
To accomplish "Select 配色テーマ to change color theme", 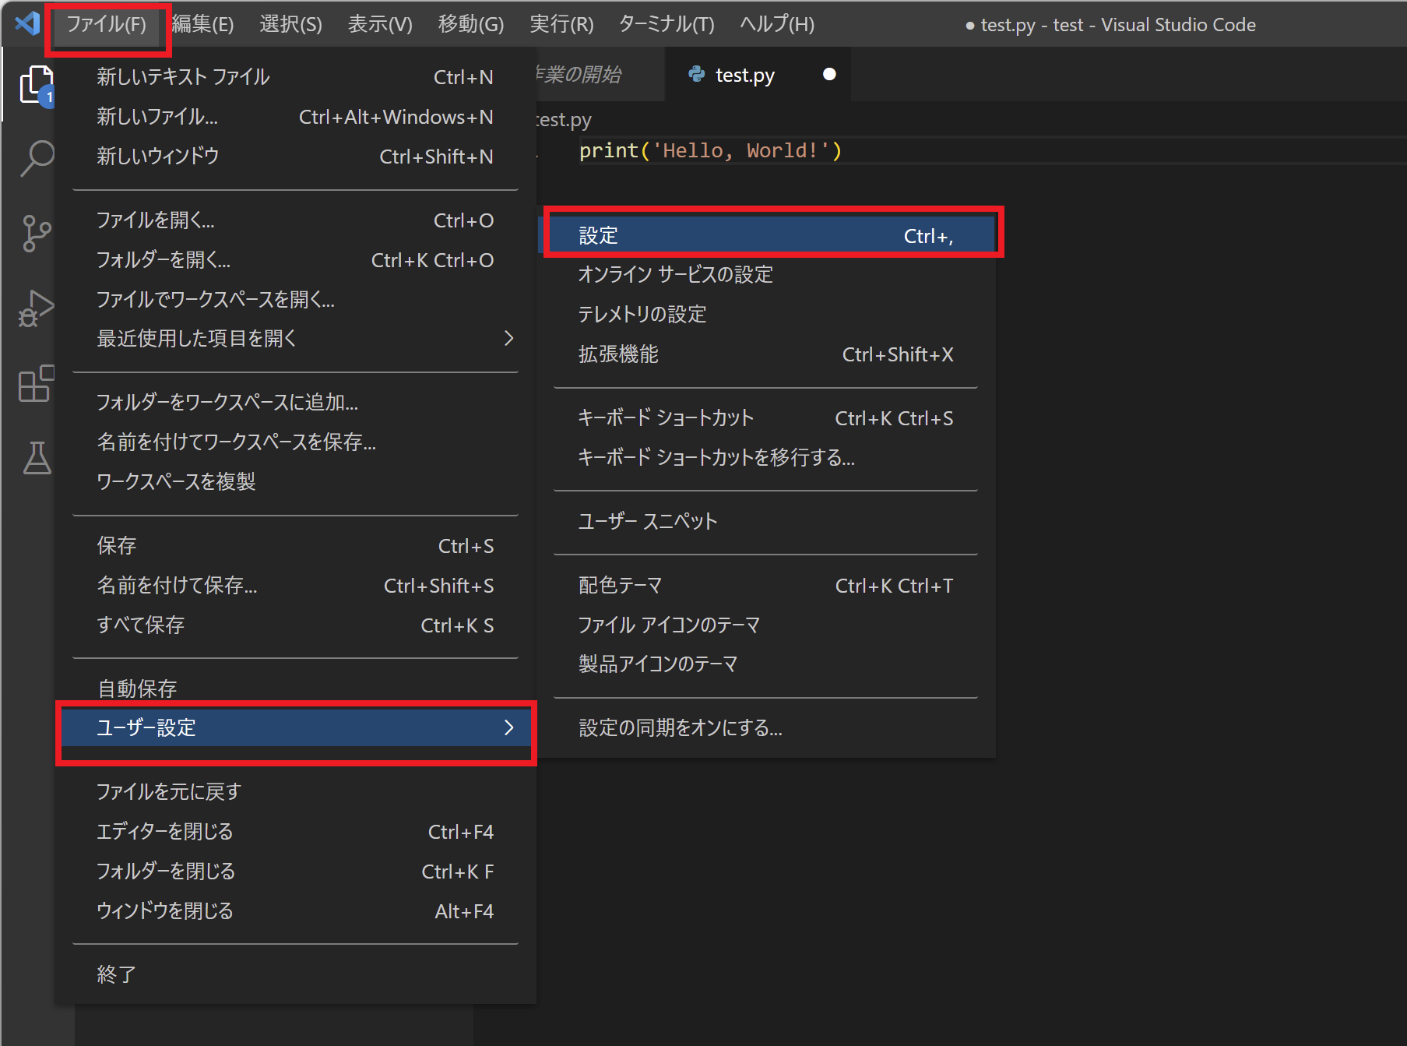I will tap(620, 585).
